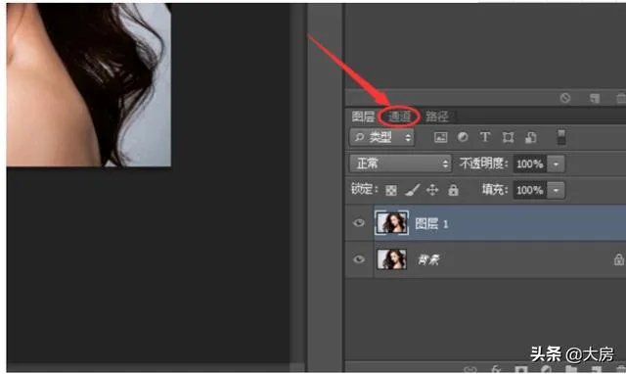Hide the 背景 layer eye icon
626x374 pixels.
coord(359,259)
